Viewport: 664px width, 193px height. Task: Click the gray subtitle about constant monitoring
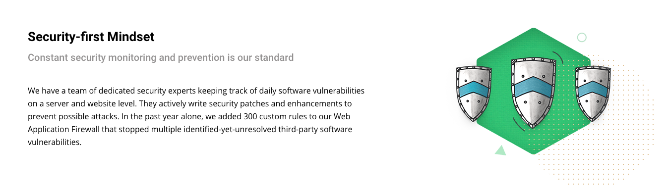click(161, 57)
